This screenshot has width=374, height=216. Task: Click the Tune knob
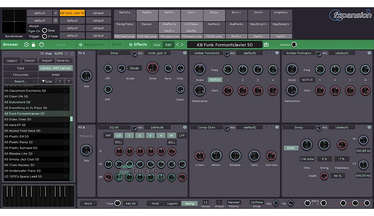(117, 203)
